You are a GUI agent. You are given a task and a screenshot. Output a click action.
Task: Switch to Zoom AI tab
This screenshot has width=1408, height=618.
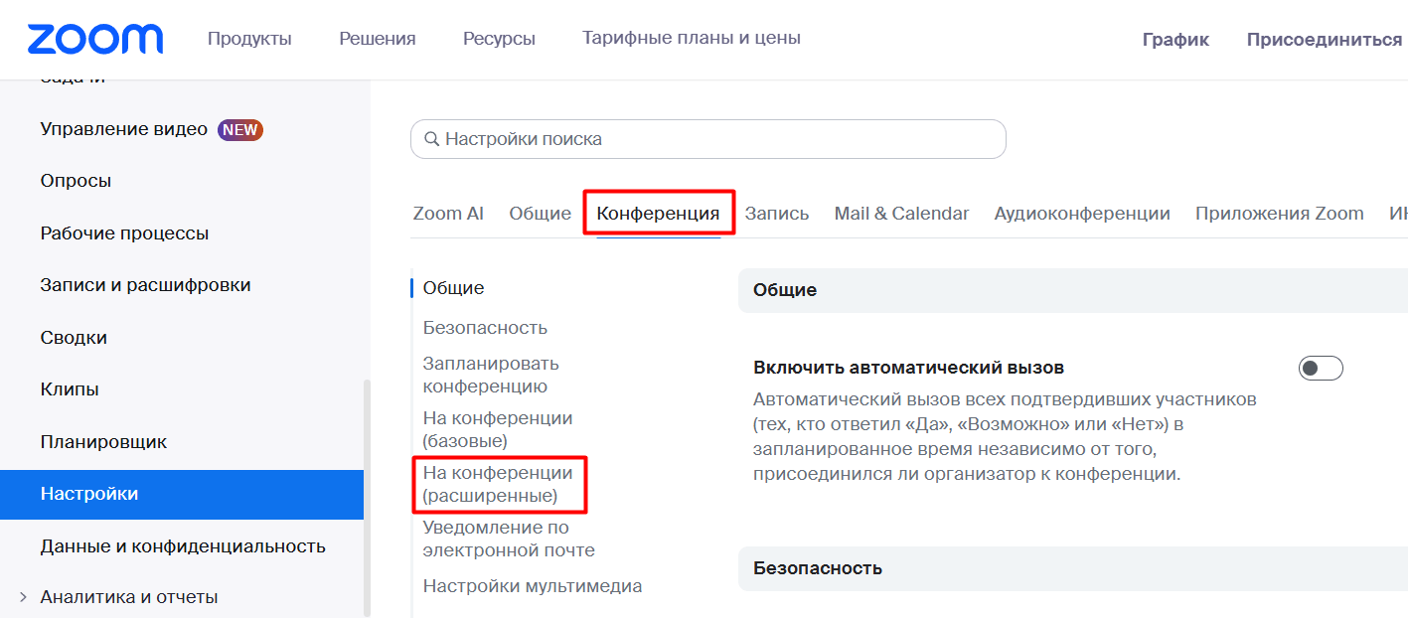[448, 214]
